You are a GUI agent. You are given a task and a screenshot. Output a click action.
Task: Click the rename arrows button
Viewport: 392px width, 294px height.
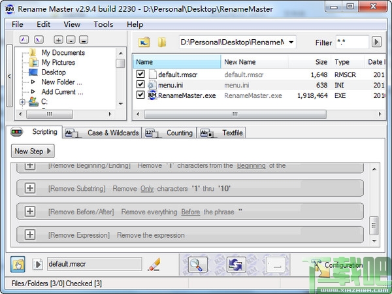coord(237,264)
